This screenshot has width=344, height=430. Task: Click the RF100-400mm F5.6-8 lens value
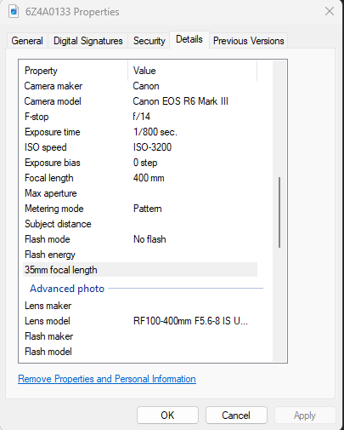point(190,321)
